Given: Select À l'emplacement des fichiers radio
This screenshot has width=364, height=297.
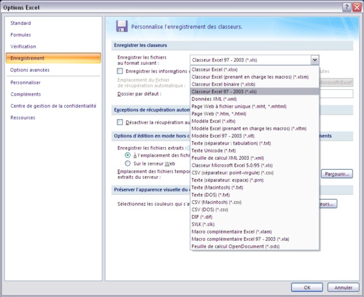Looking at the screenshot, I should 128,155.
